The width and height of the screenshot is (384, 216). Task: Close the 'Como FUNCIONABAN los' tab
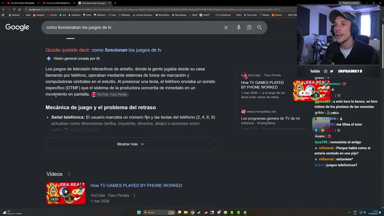(x=74, y=3)
